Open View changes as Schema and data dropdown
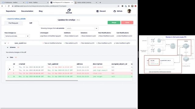 click(17, 36)
